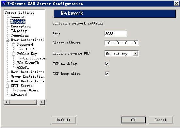The height and width of the screenshot is (128, 180).
Task: Collapse the User Authentication tree branch
Action: (x=7, y=40)
